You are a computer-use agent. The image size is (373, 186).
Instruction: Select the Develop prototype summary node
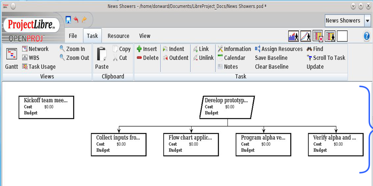tap(227, 107)
